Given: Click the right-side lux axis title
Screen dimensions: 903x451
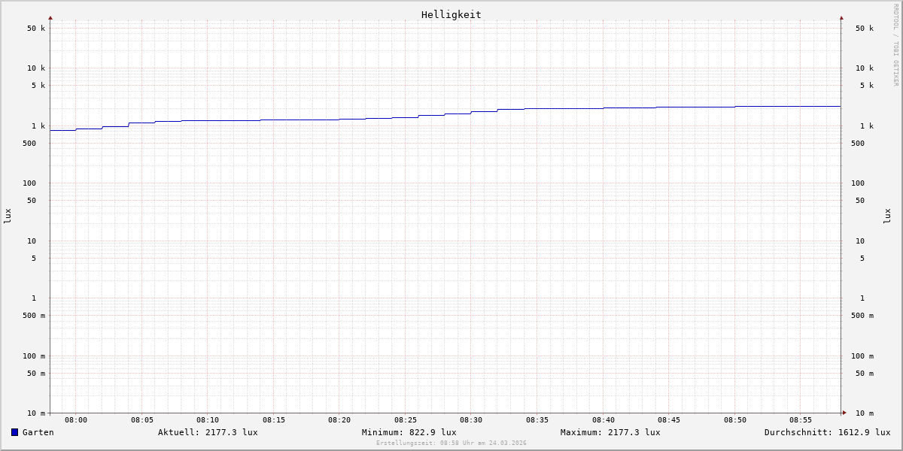Looking at the screenshot, I should tap(887, 216).
